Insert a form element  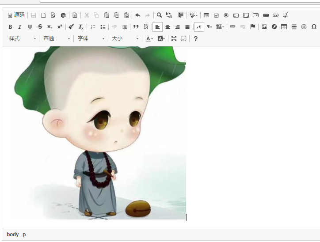click(x=206, y=15)
